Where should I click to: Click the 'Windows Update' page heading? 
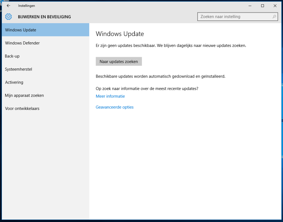click(120, 34)
